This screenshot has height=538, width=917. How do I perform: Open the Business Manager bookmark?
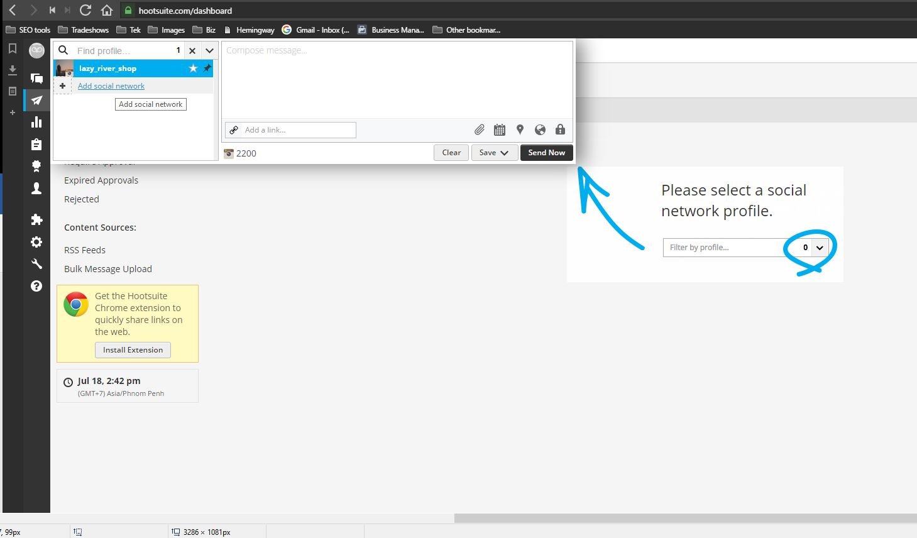pos(391,30)
